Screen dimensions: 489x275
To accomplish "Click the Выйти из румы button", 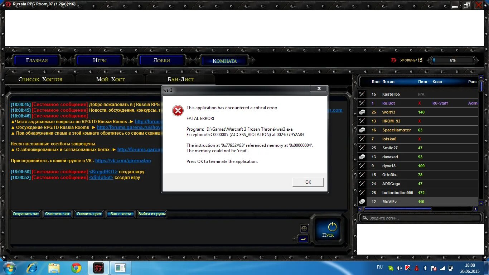I will (x=152, y=214).
